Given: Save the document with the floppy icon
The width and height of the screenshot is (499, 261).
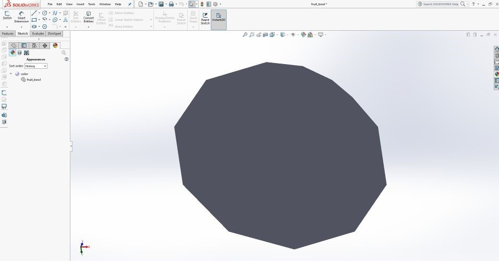Looking at the screenshot, I should [161, 4].
